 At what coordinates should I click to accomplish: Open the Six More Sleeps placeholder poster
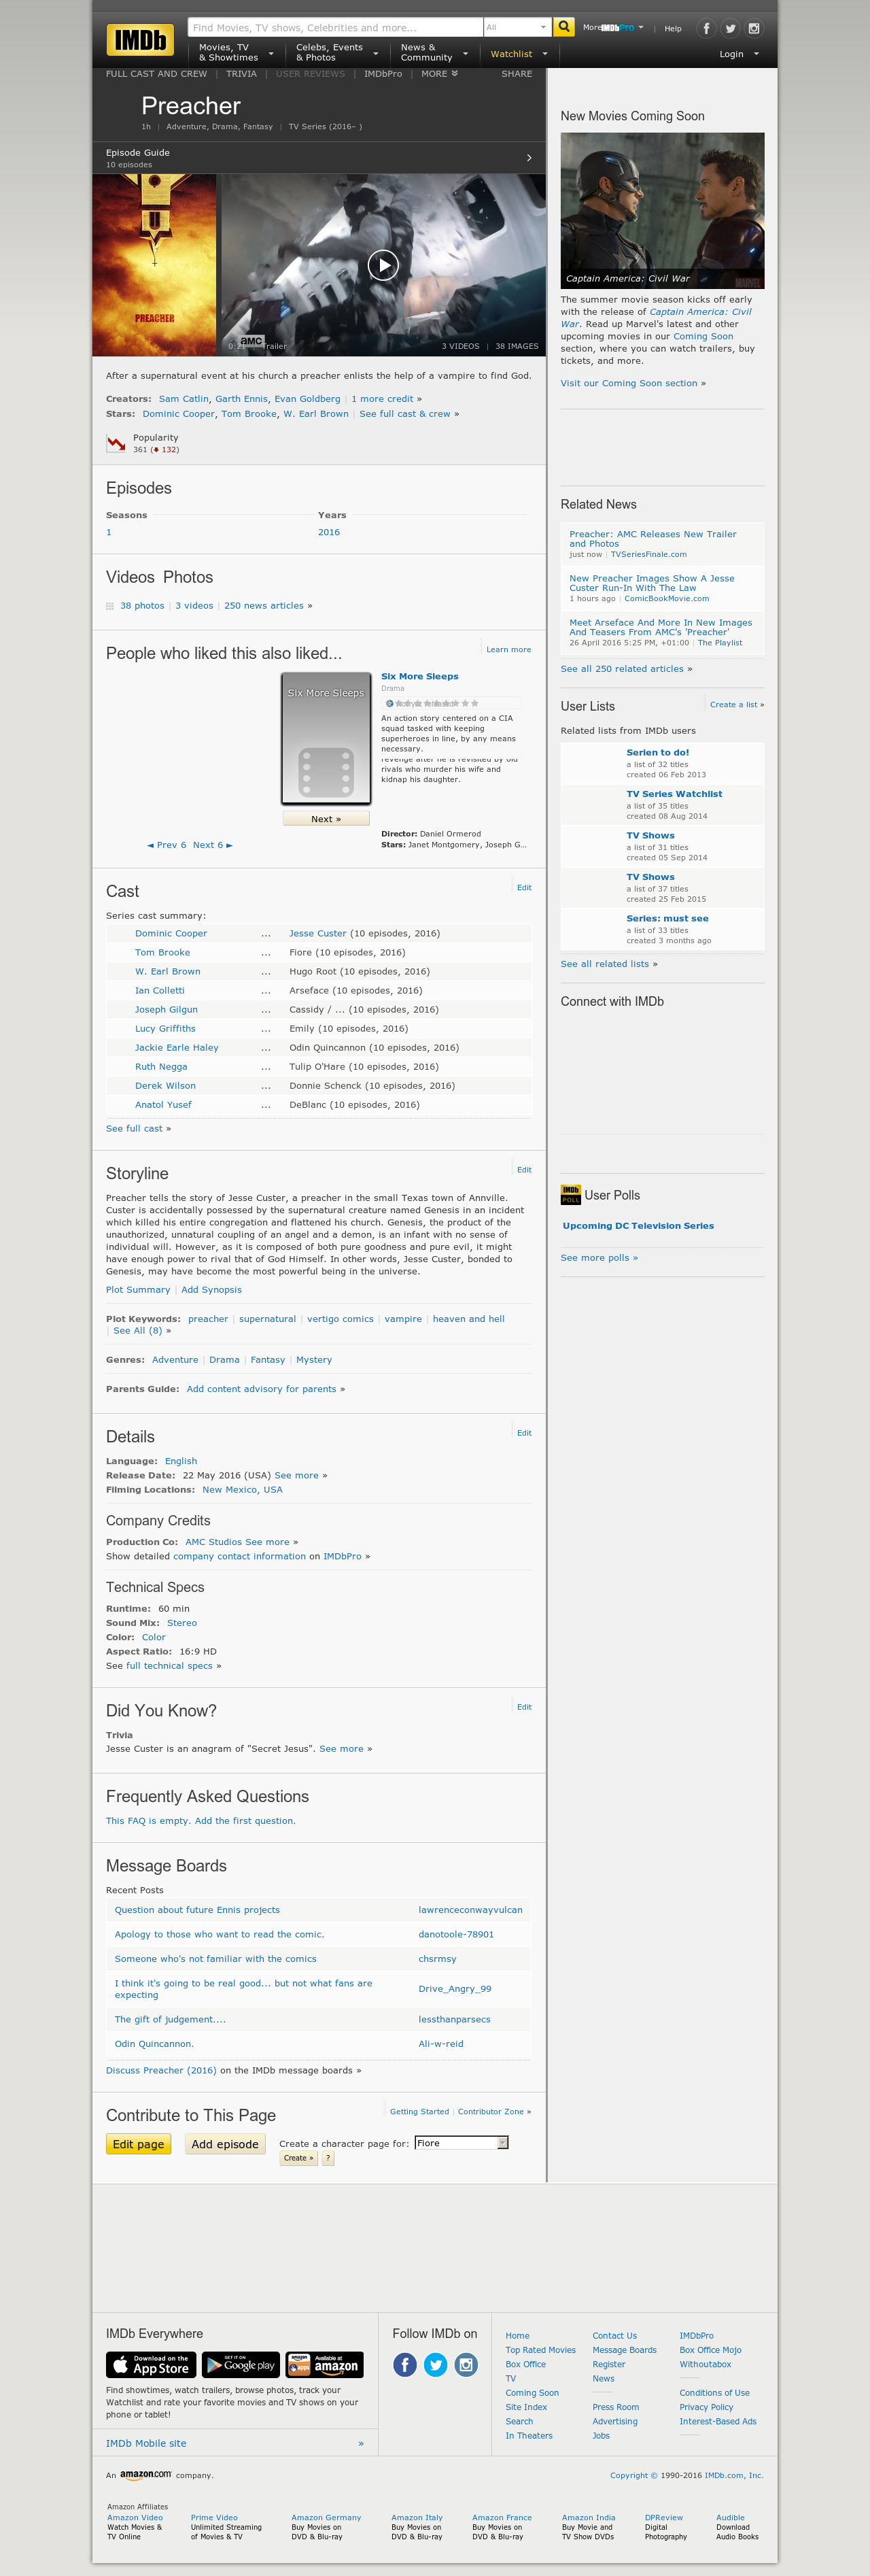pos(326,739)
